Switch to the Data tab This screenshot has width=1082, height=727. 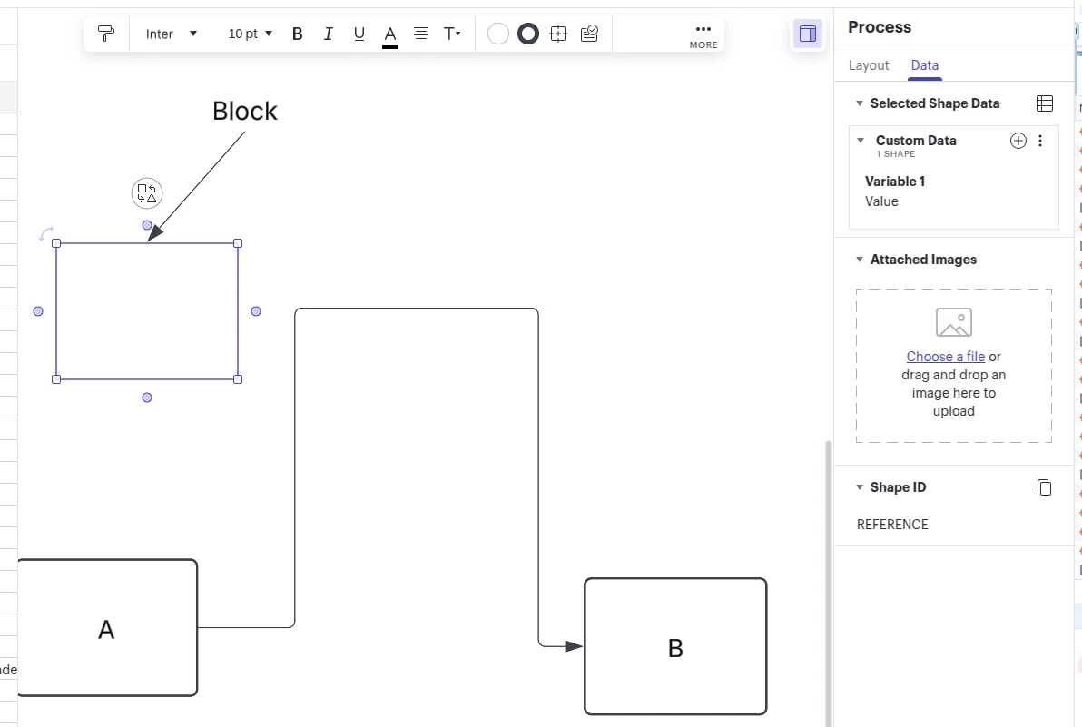click(925, 65)
